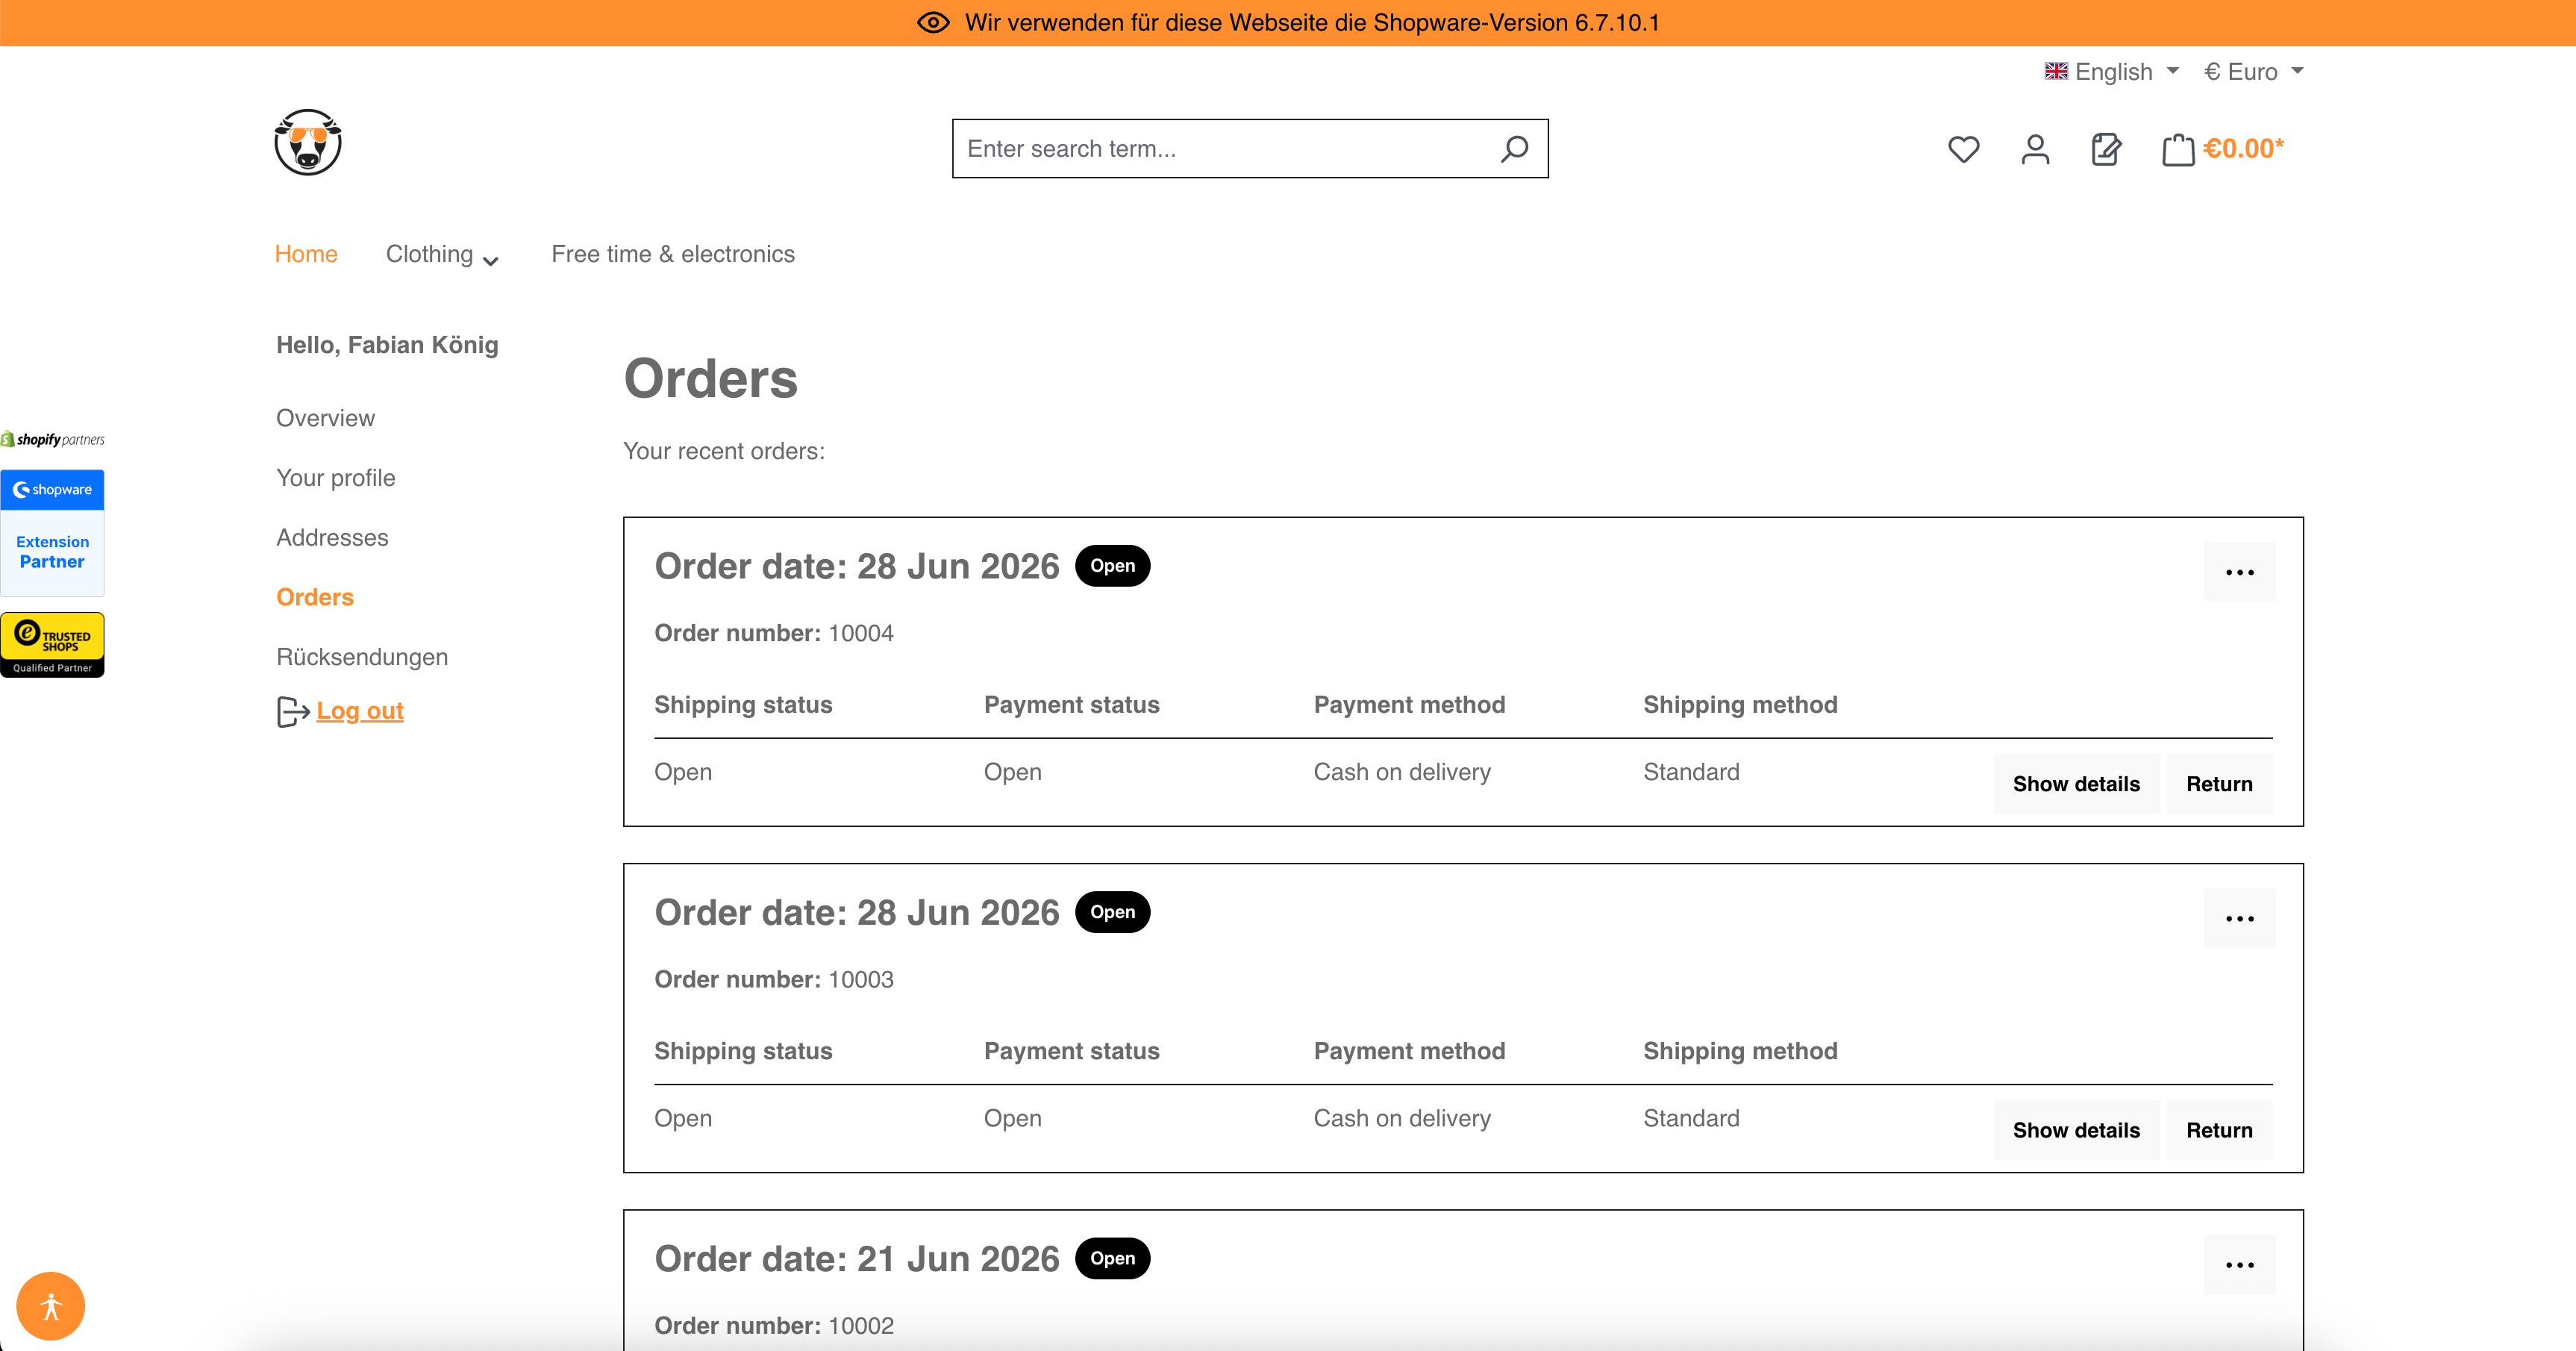
Task: Open Free time & electronics category
Action: coord(673,254)
